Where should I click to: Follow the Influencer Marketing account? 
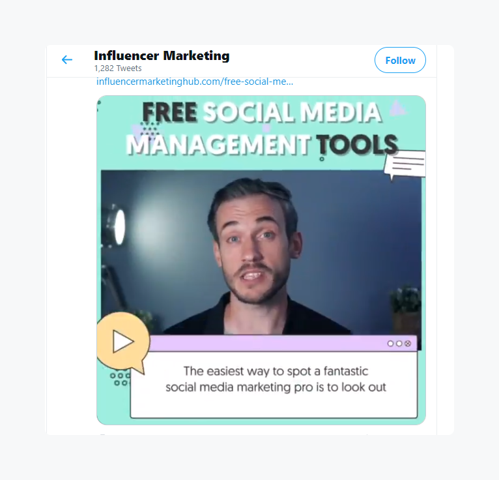pos(400,60)
